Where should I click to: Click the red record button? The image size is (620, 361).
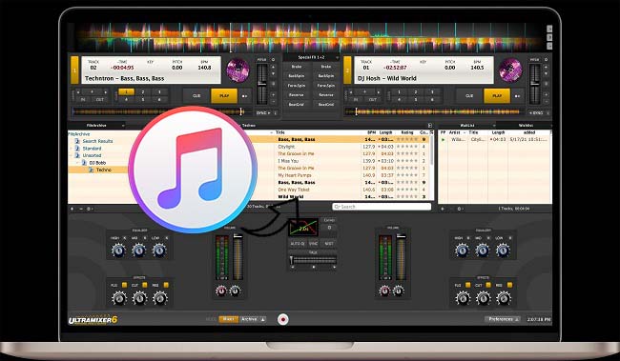pos(282,319)
